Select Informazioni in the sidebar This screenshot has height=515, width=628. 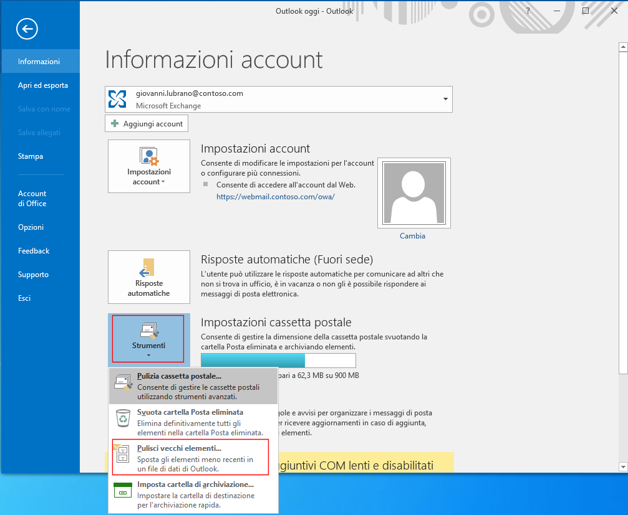(x=40, y=61)
